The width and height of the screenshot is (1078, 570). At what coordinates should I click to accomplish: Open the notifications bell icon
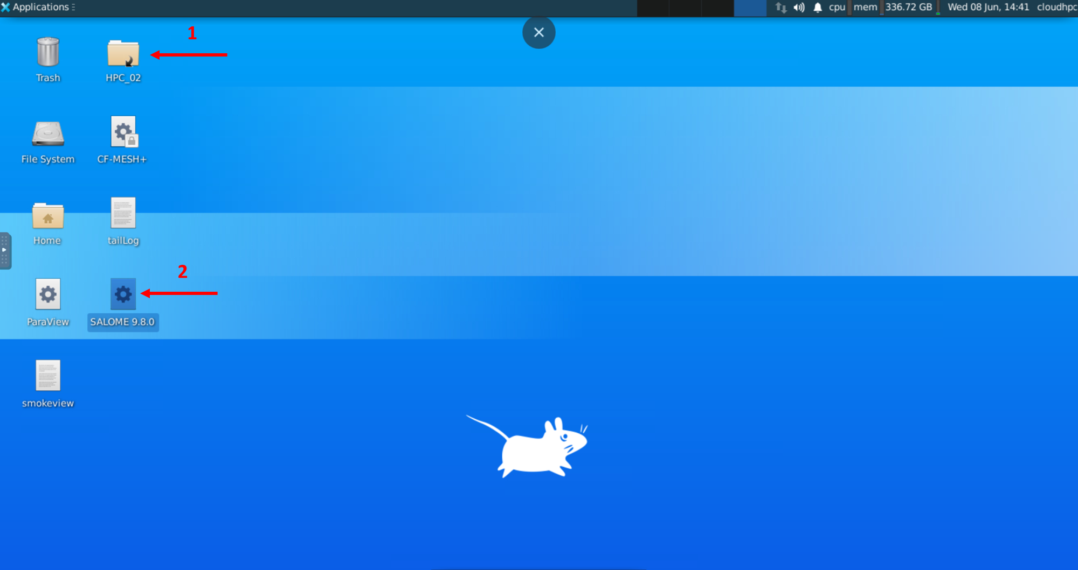[818, 8]
